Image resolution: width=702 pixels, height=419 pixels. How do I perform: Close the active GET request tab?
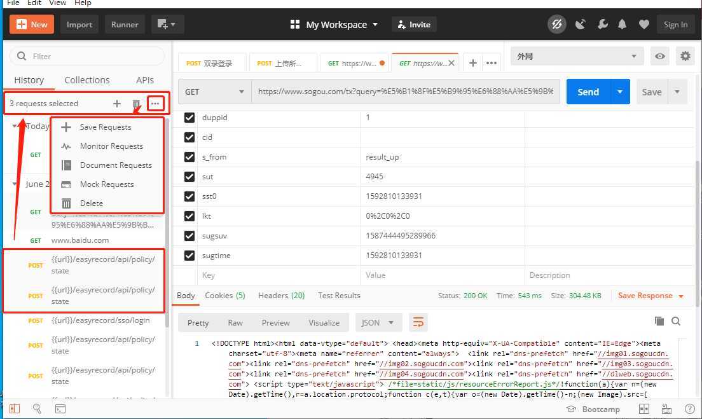tap(451, 63)
